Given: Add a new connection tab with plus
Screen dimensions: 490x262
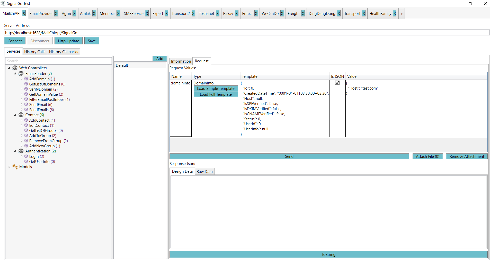Looking at the screenshot, I should (402, 14).
